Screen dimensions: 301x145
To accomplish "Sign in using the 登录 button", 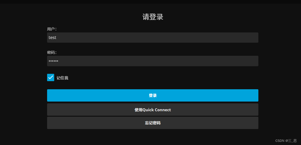I will coord(153,95).
